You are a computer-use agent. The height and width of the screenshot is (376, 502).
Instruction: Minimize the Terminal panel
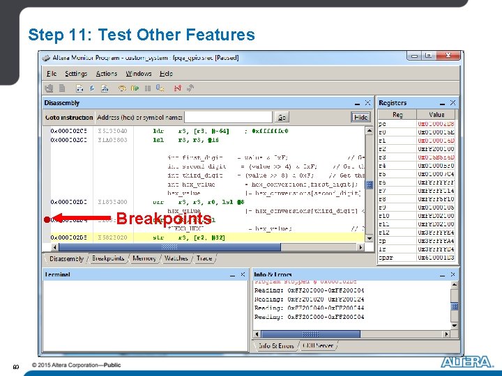[x=232, y=274]
